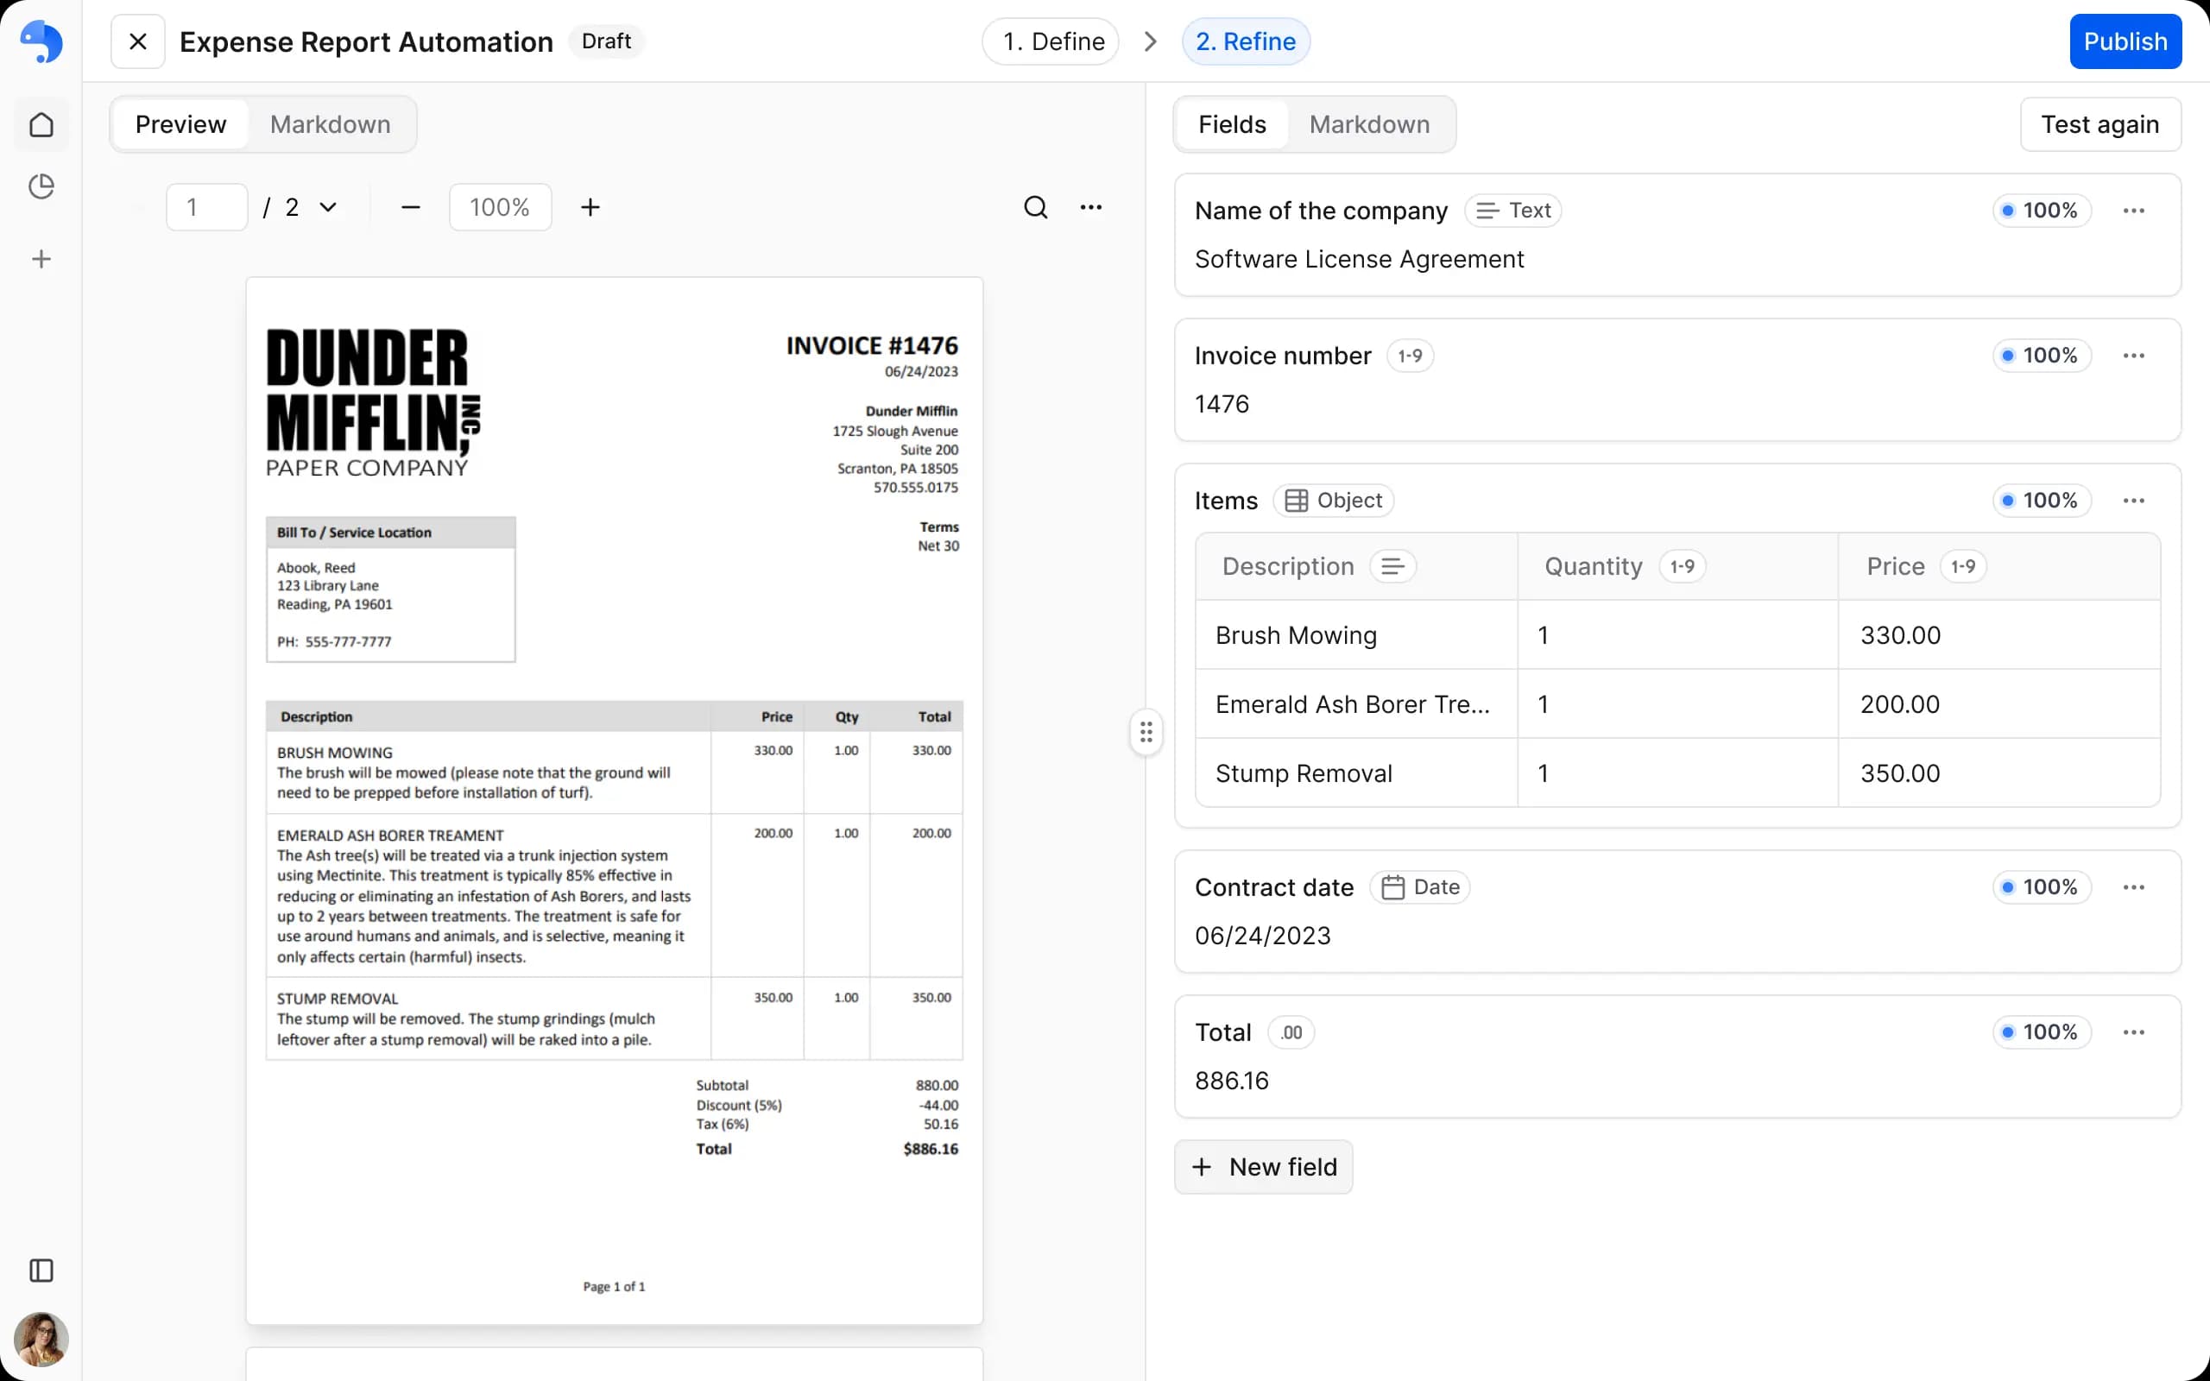This screenshot has width=2210, height=1381.
Task: Close the Expense Report Automation editor
Action: click(x=138, y=42)
